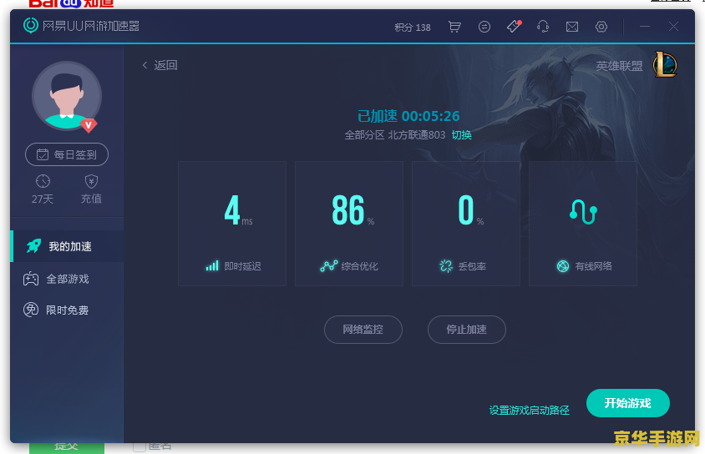705x454 pixels.
Task: Open the coupon ticket icon
Action: 514,27
